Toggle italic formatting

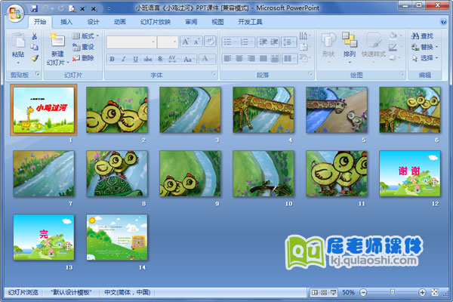(123, 59)
